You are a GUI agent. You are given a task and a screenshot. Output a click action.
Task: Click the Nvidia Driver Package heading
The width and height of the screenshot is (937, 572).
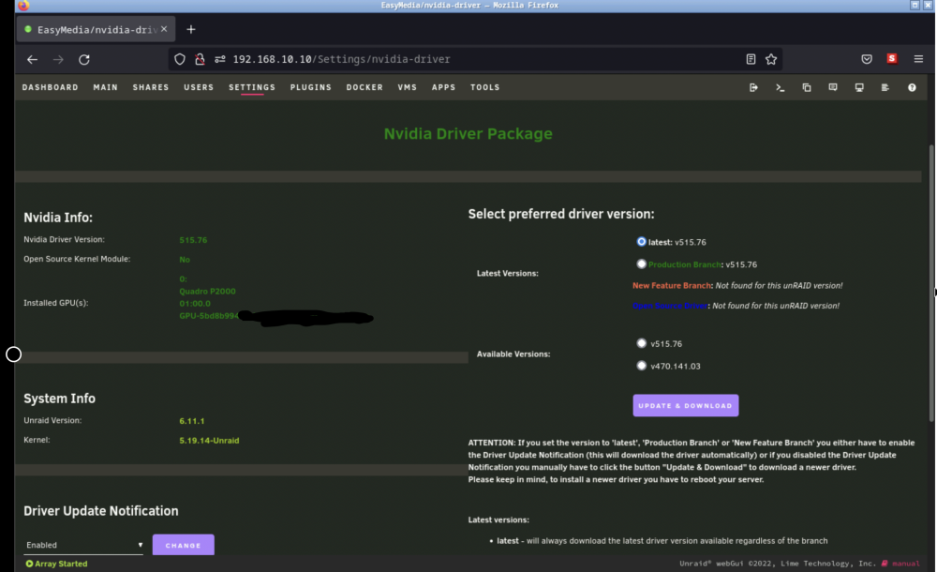pyautogui.click(x=468, y=133)
